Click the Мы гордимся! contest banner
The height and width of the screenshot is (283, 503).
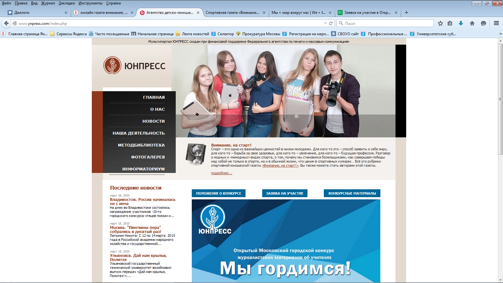(286, 241)
